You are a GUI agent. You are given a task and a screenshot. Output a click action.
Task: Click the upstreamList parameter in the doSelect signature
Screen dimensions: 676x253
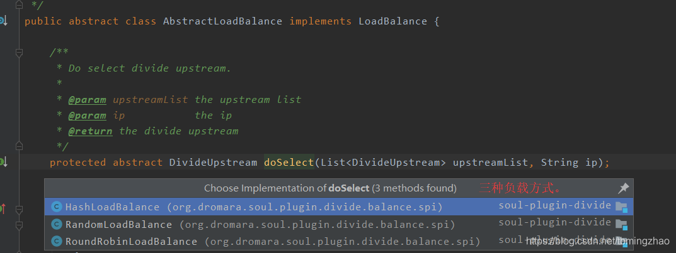[x=490, y=163]
